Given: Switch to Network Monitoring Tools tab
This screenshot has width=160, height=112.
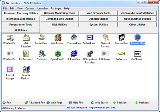Looking at the screenshot, I should pyautogui.click(x=60, y=13).
